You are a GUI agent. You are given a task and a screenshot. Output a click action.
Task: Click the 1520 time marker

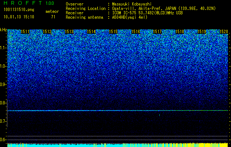tap(224, 32)
